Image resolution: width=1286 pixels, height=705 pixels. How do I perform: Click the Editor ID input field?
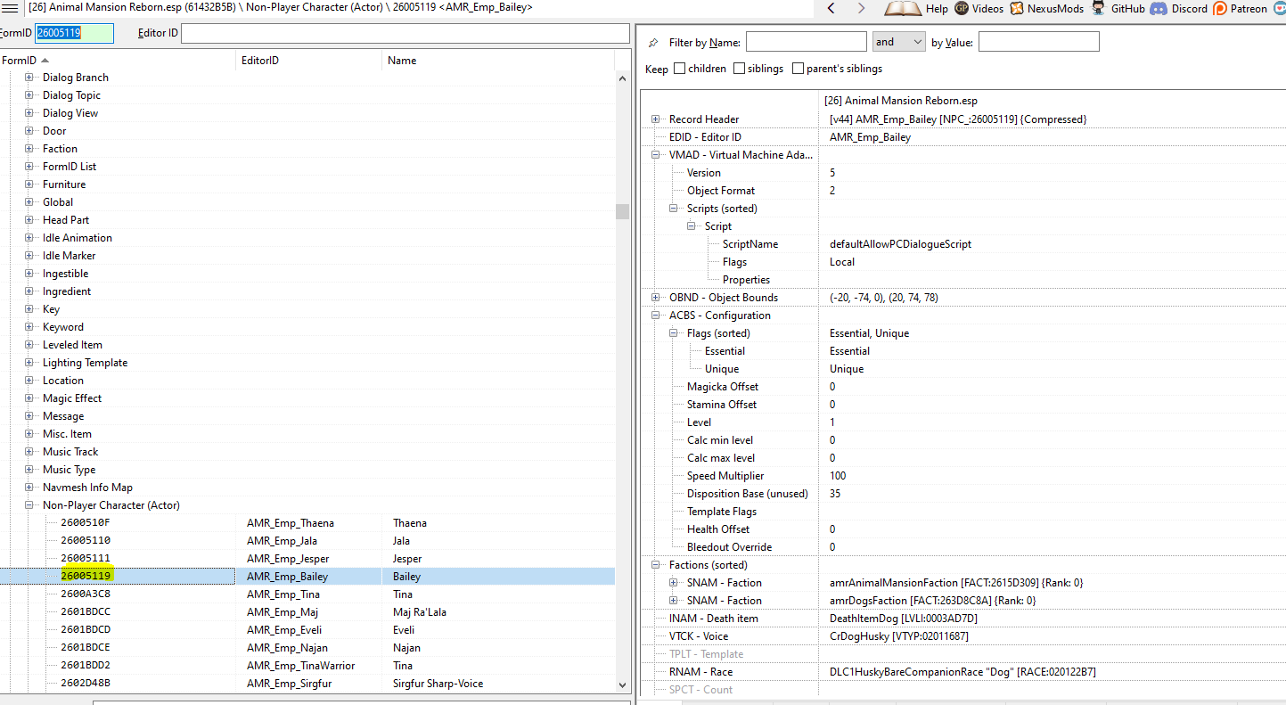[405, 33]
